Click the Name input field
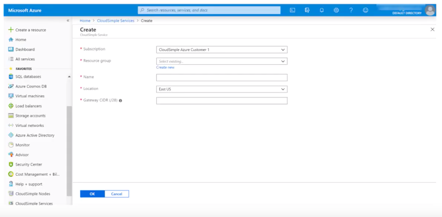Viewport: 442px width, 217px height. 222,78
